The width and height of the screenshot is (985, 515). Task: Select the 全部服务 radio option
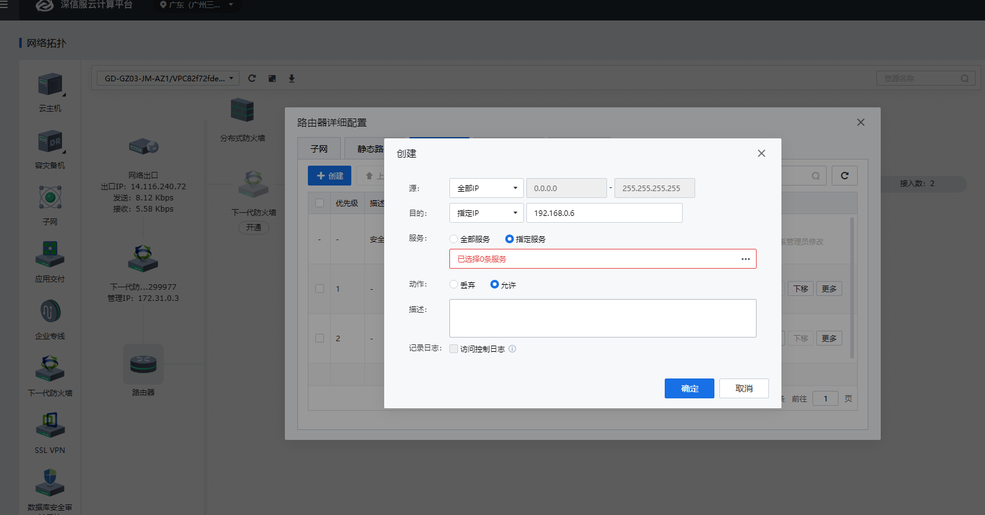454,239
